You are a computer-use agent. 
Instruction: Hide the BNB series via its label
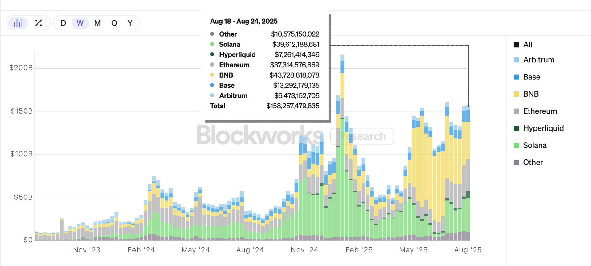[x=531, y=94]
